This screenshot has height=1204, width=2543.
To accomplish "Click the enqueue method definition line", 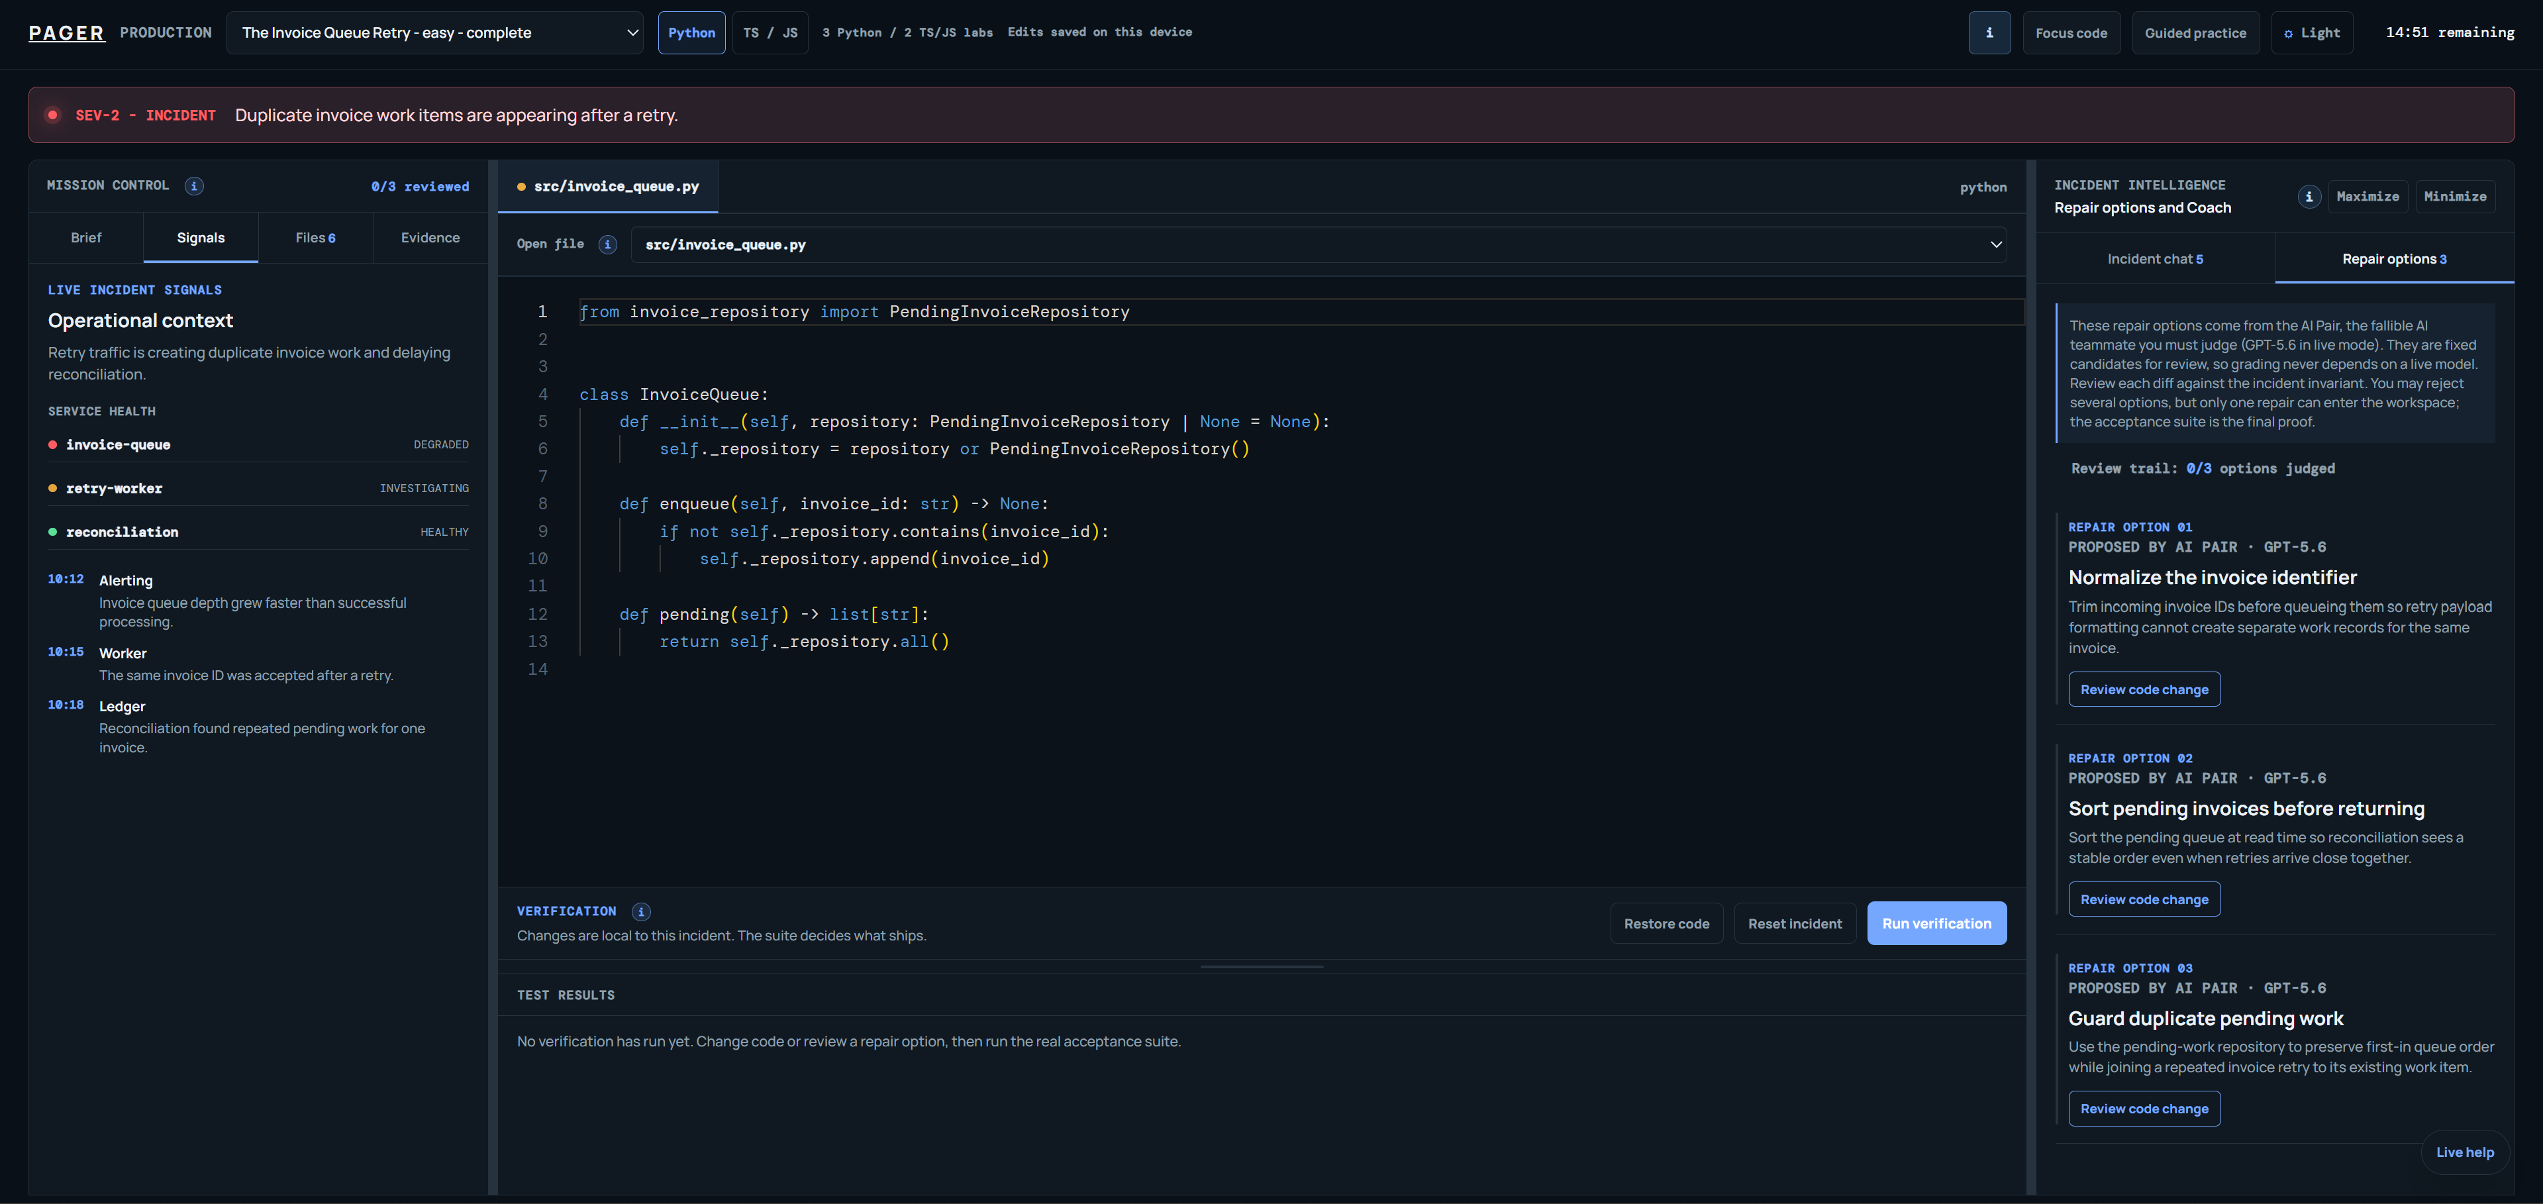I will pyautogui.click(x=834, y=503).
